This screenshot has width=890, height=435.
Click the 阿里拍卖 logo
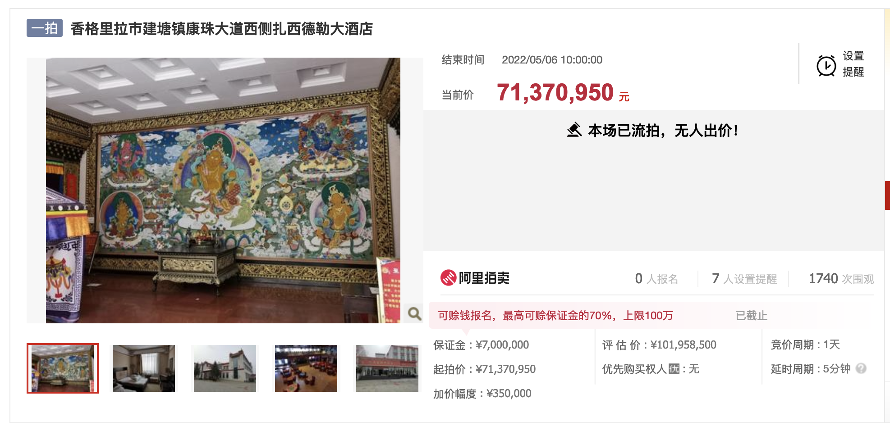[x=475, y=278]
